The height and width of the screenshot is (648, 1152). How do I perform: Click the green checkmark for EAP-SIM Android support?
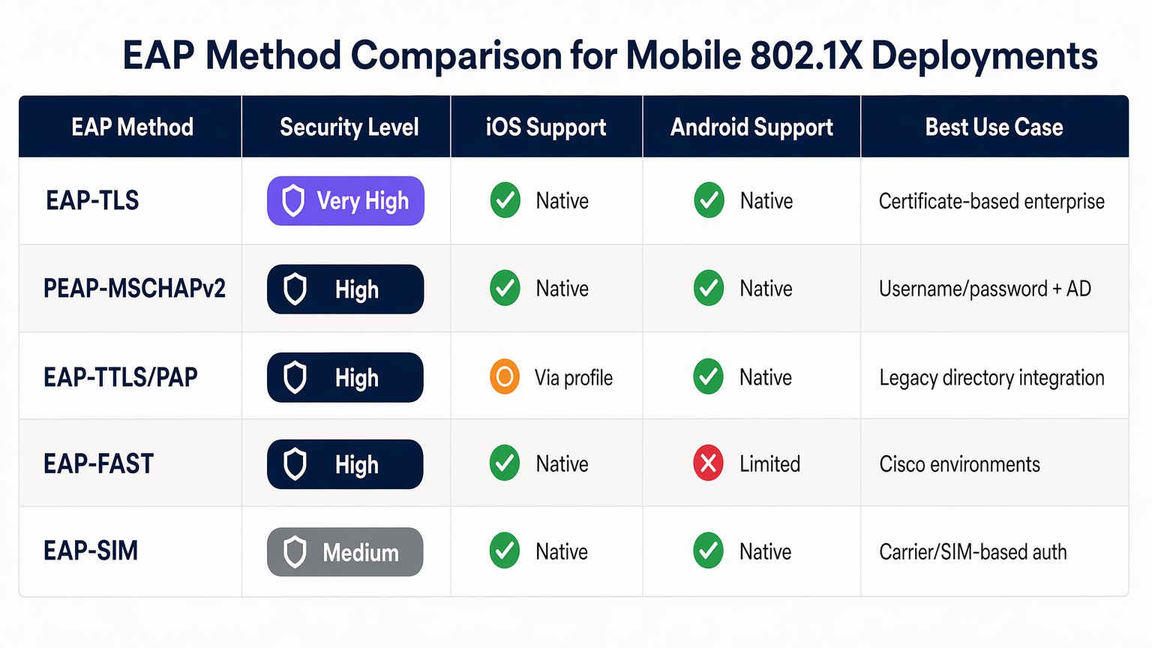click(708, 551)
